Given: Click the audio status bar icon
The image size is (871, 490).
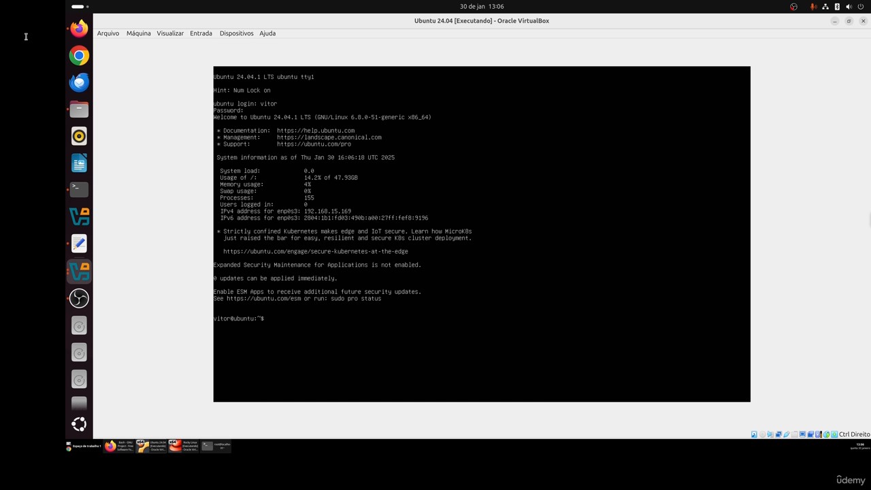Looking at the screenshot, I should (x=770, y=434).
